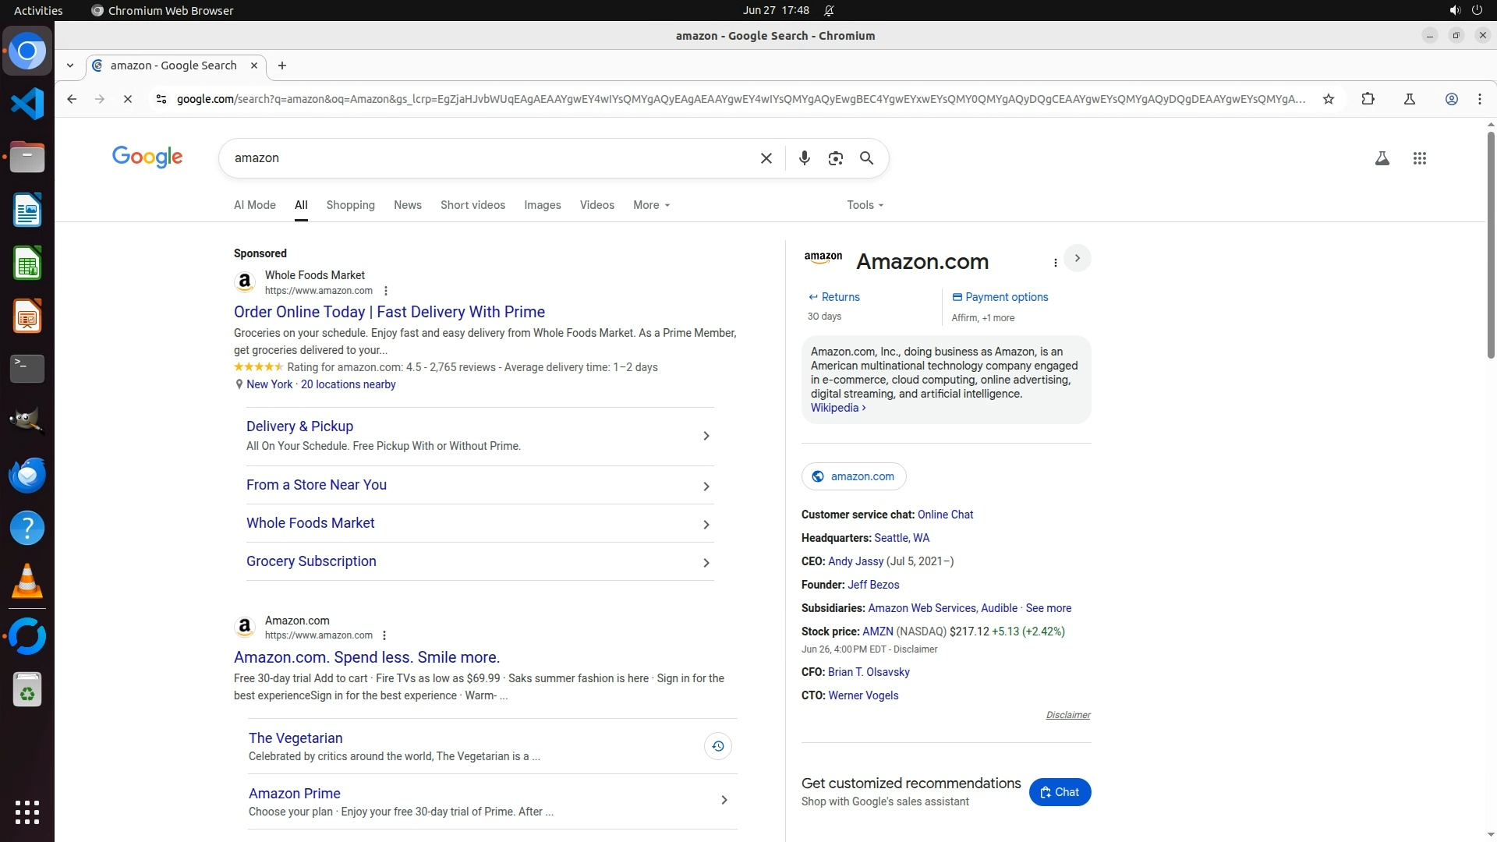Expand the Delivery & Pickup sitelink

point(706,436)
